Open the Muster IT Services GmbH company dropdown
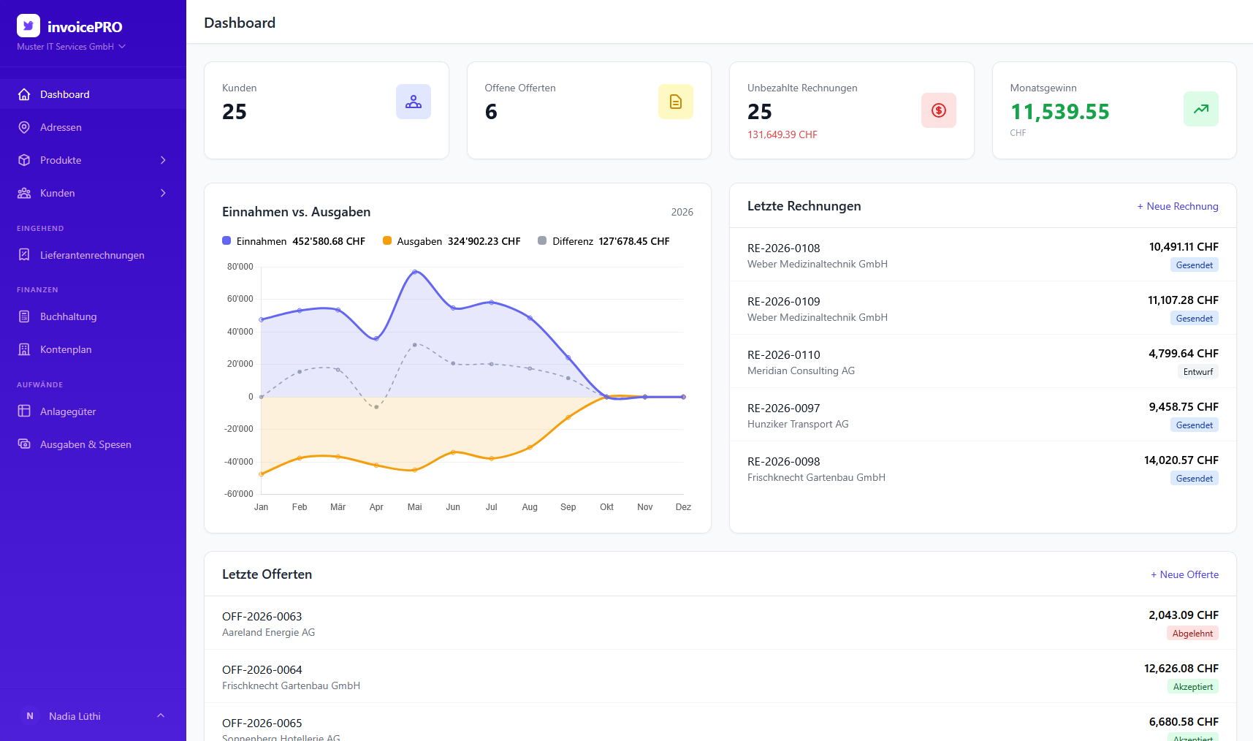Viewport: 1253px width, 741px height. 71,47
